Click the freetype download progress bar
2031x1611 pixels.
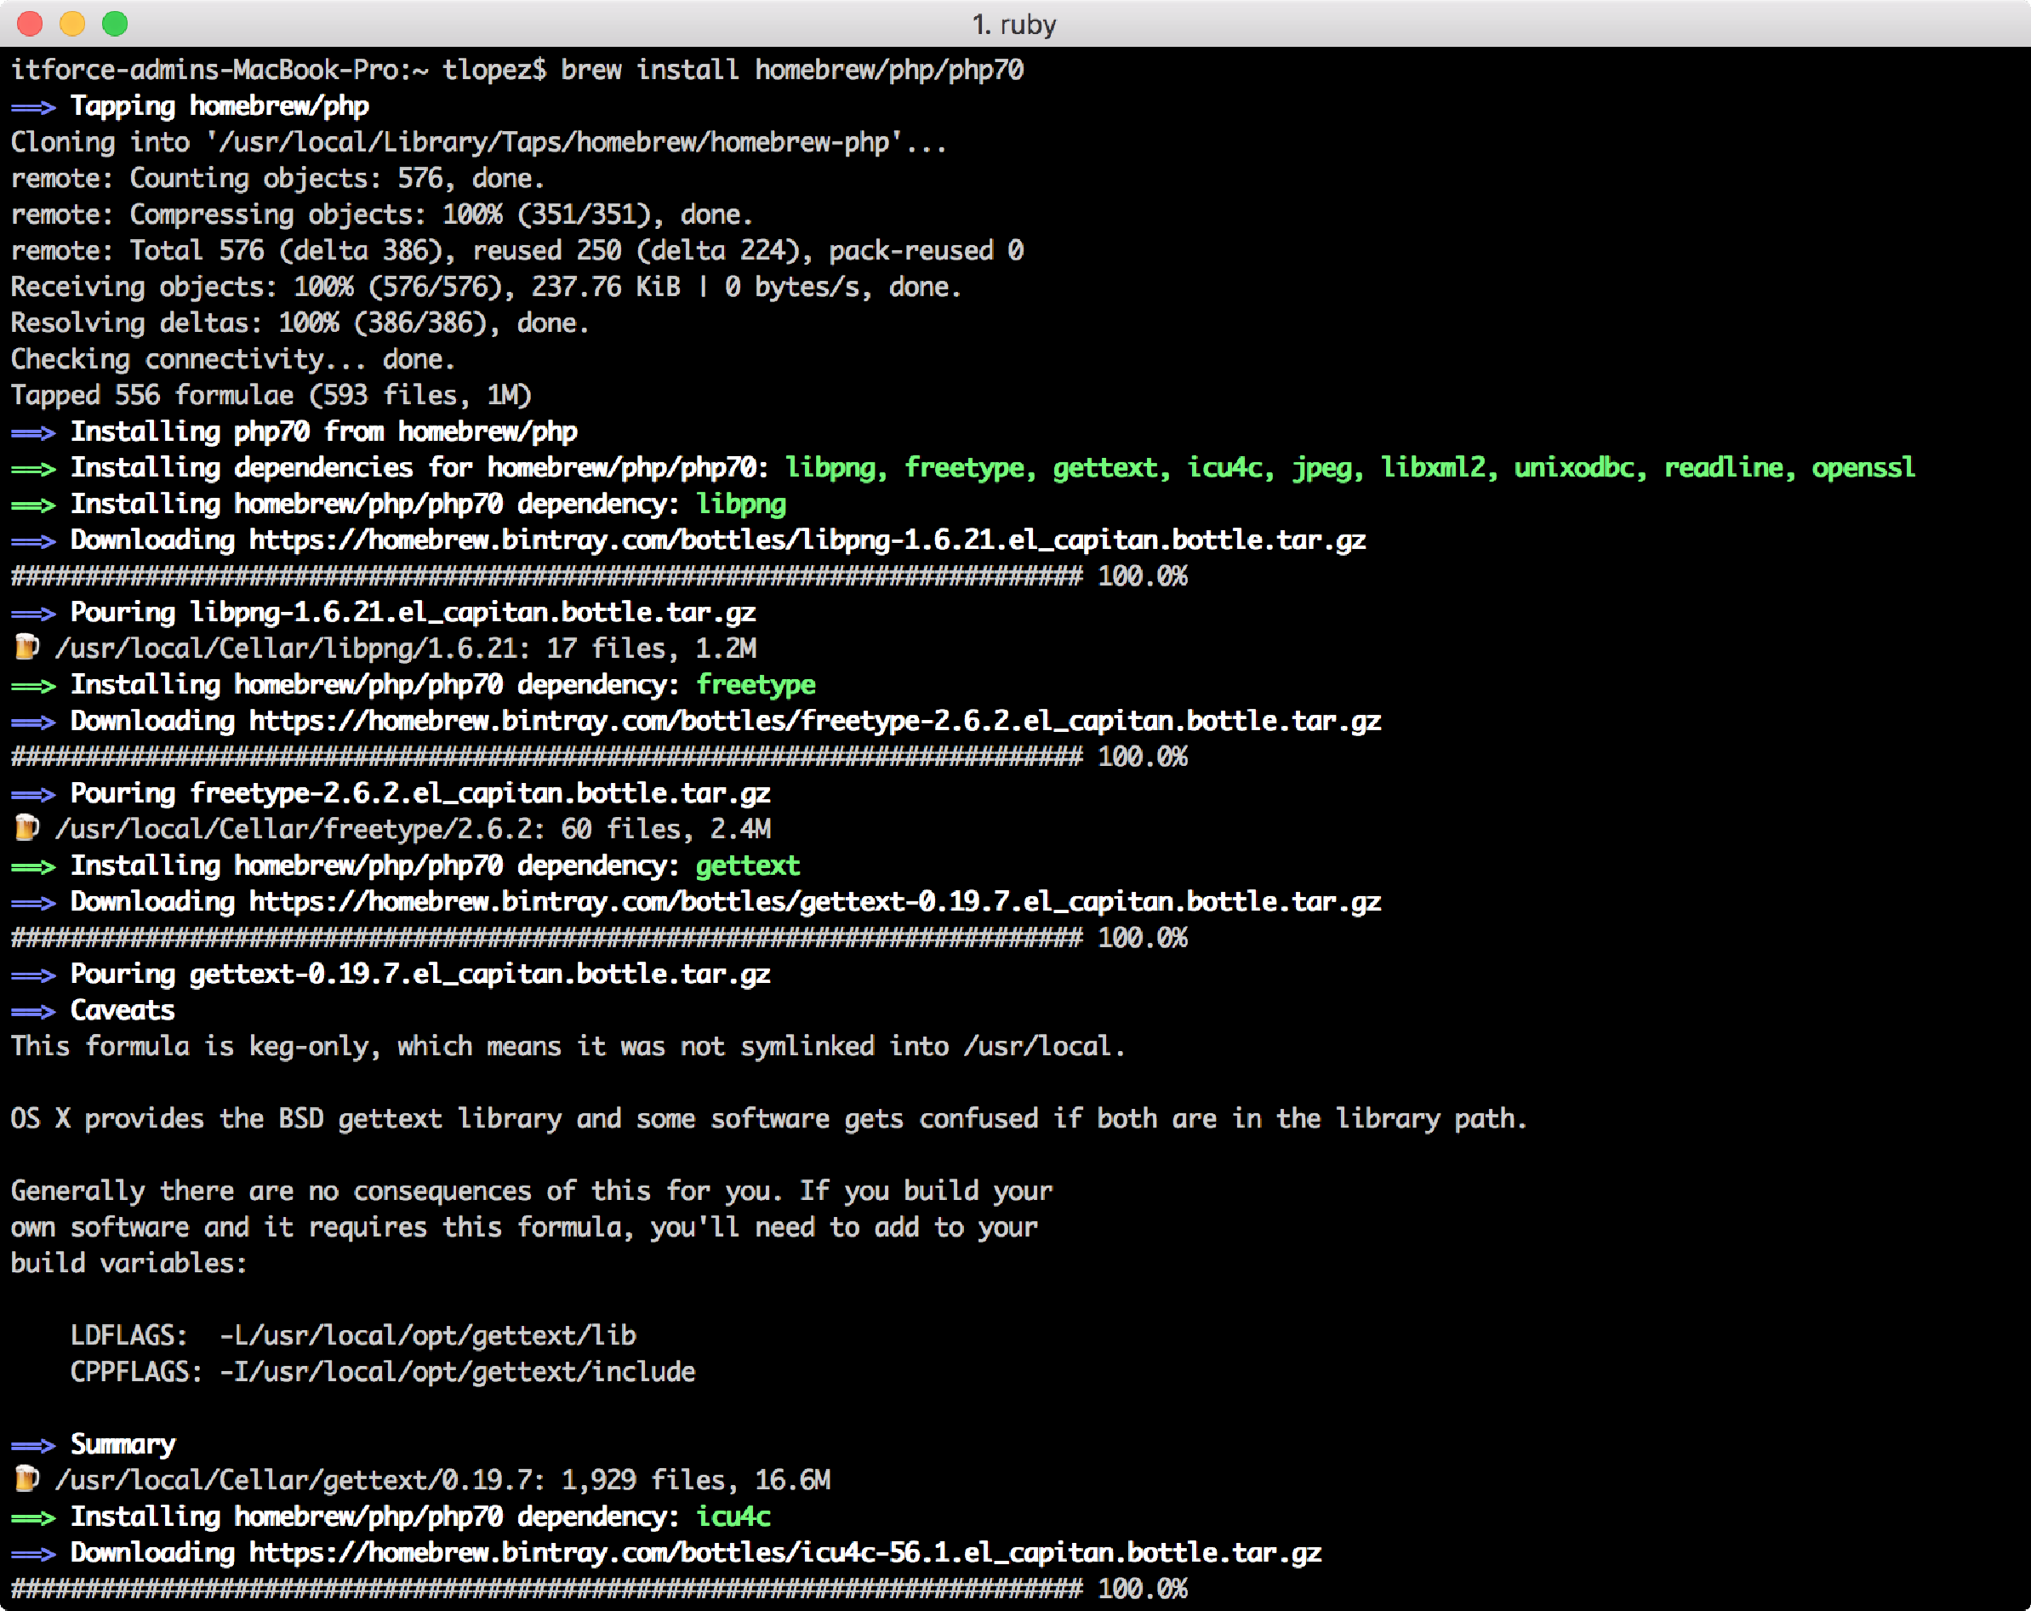pyautogui.click(x=546, y=757)
